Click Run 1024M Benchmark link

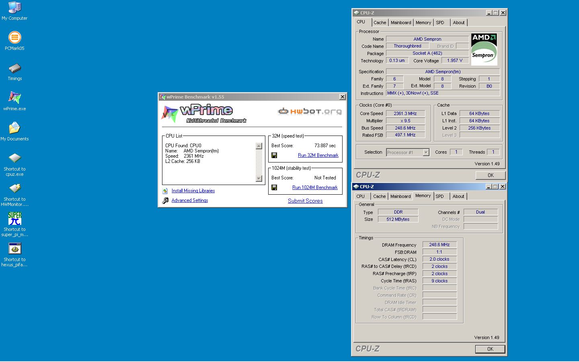315,187
